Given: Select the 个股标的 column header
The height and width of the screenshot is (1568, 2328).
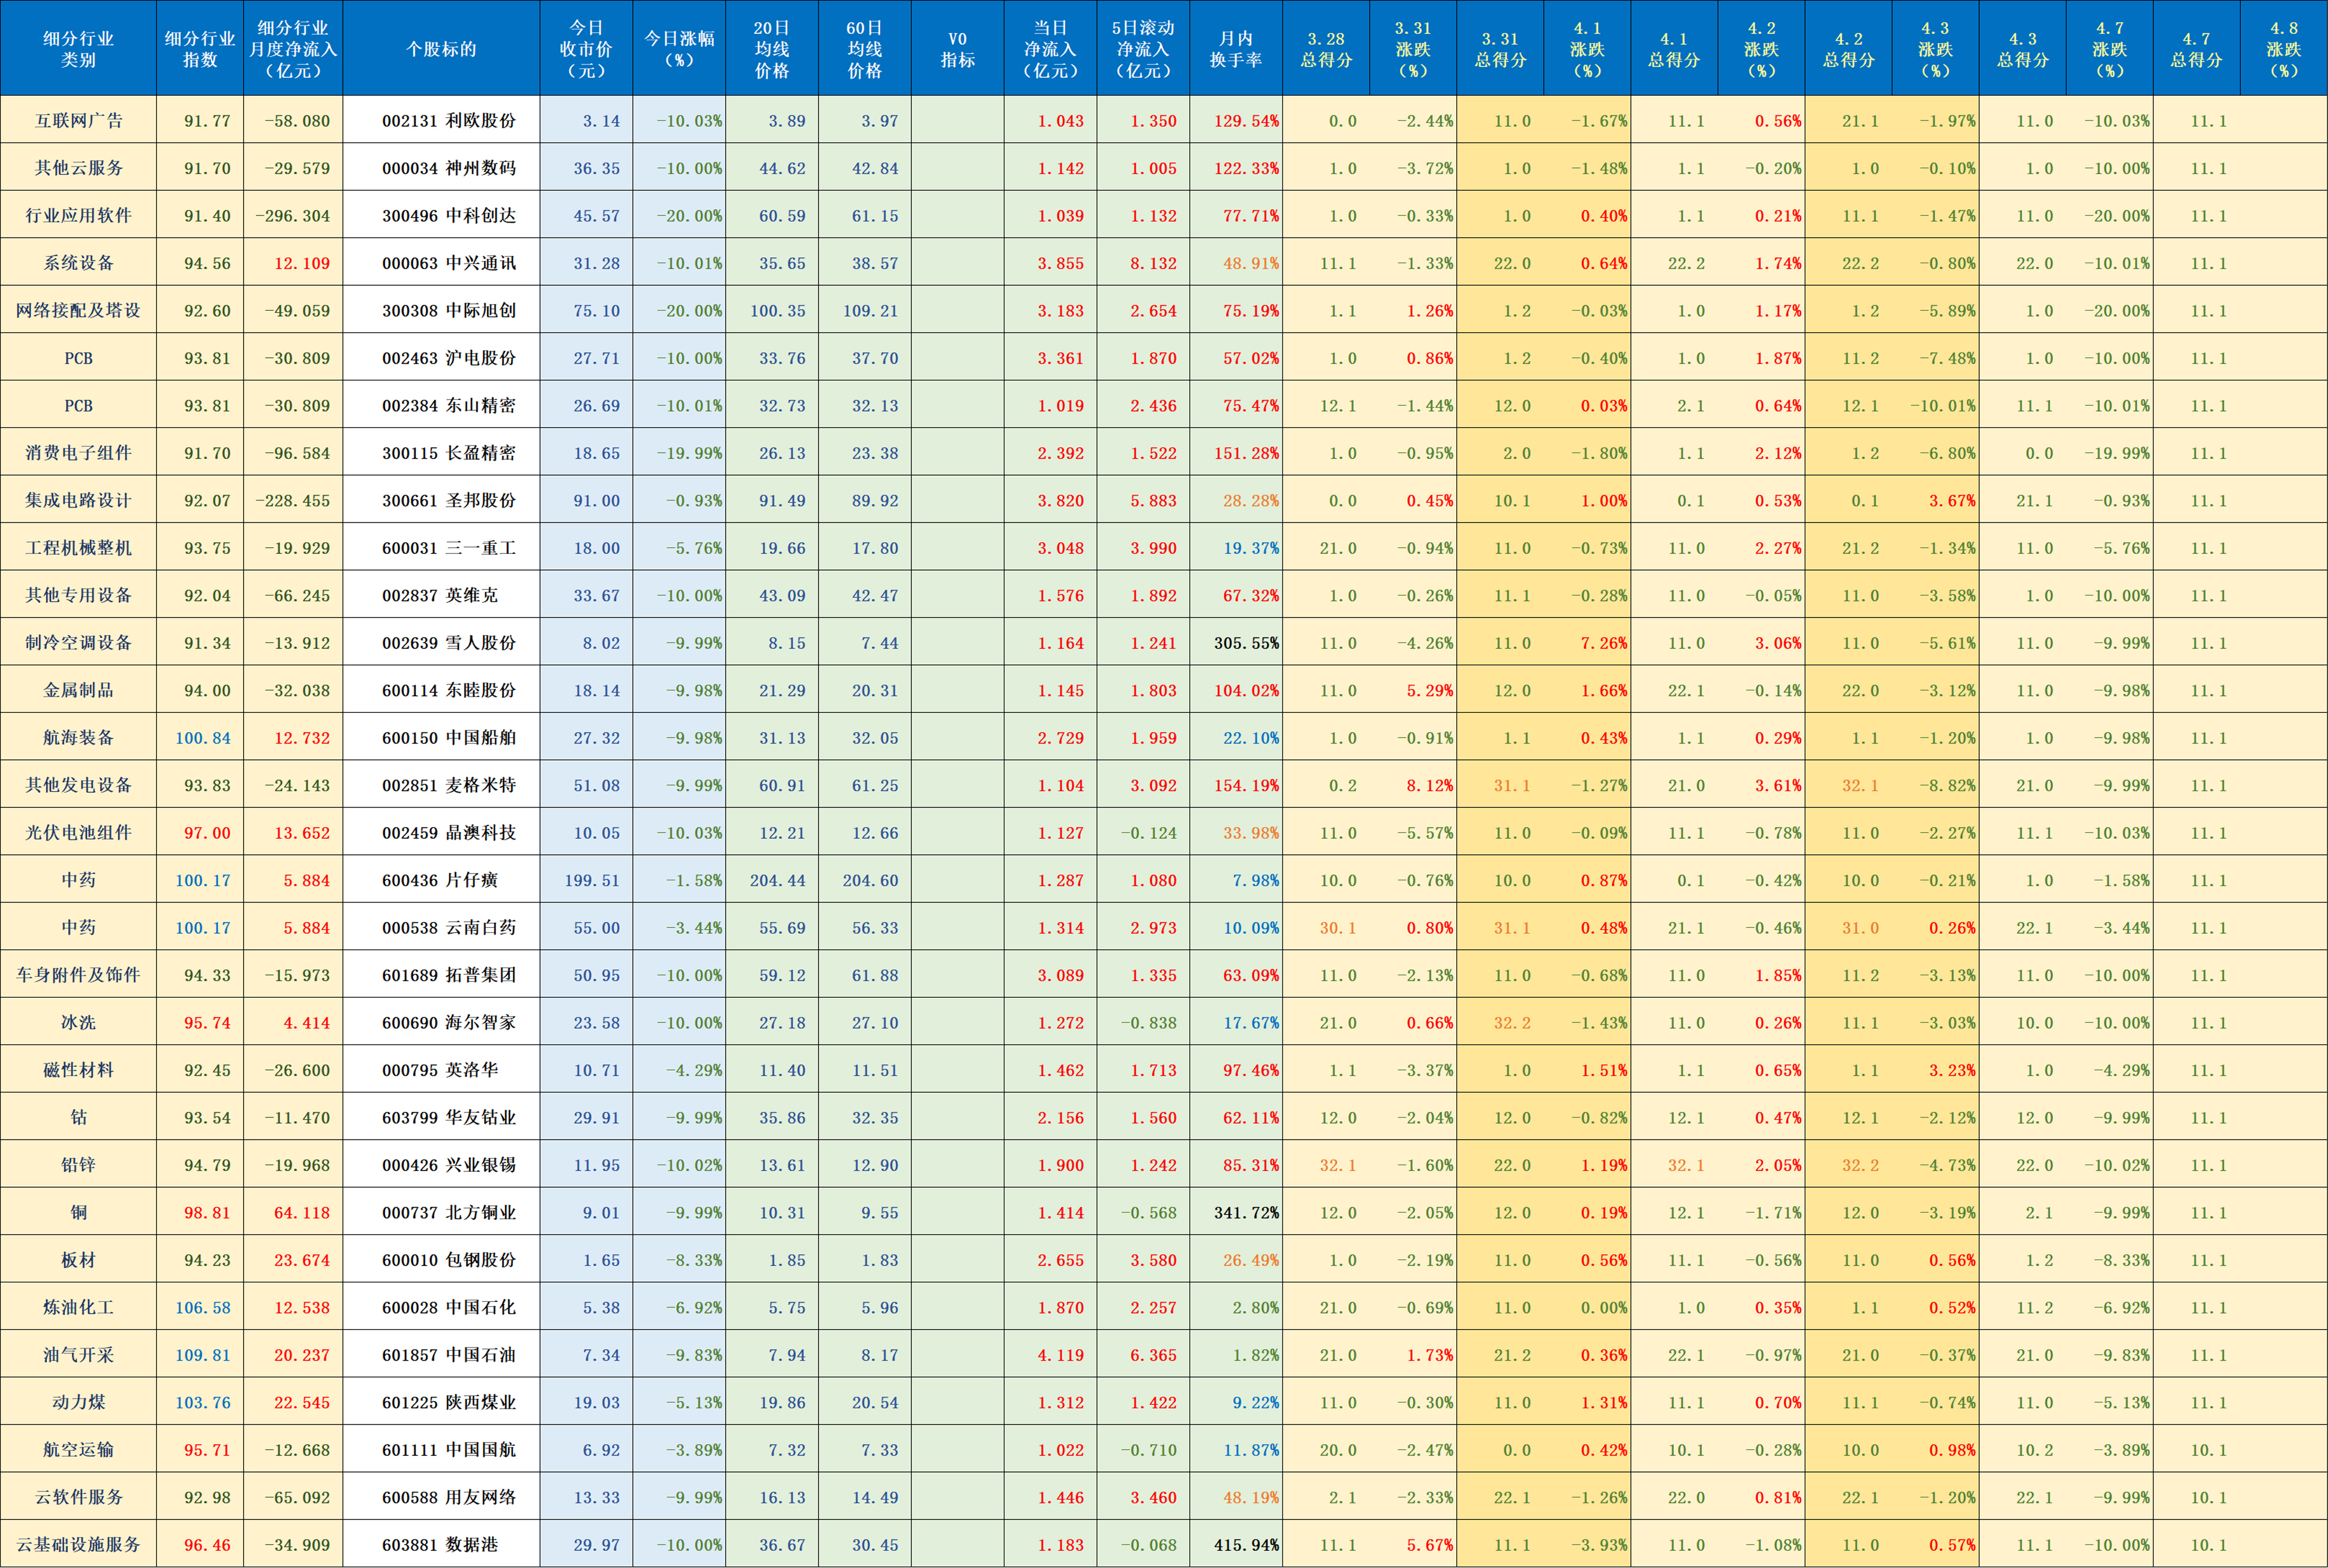Looking at the screenshot, I should (x=441, y=49).
